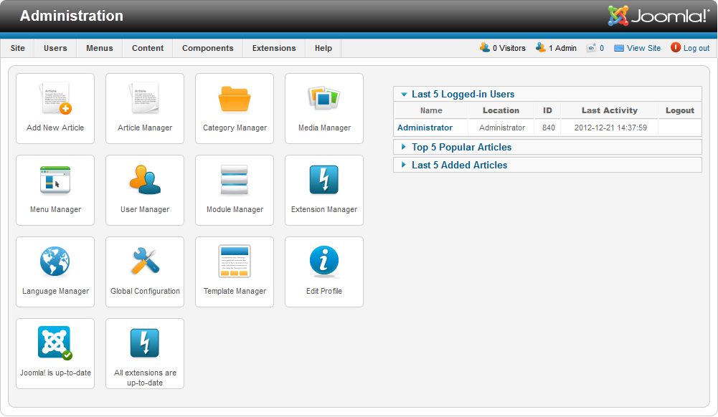Click the Joomla! is up-to-date icon

point(55,343)
